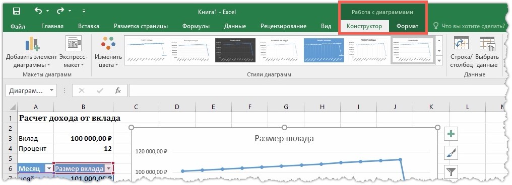Screen dimensions: 512x185
Task: Switch to the Данные tab
Action: [x=235, y=26]
